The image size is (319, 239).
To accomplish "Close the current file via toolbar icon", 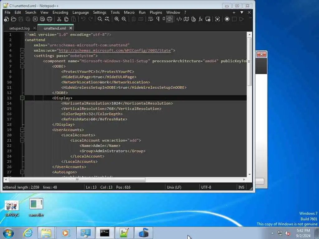I will [35, 19].
